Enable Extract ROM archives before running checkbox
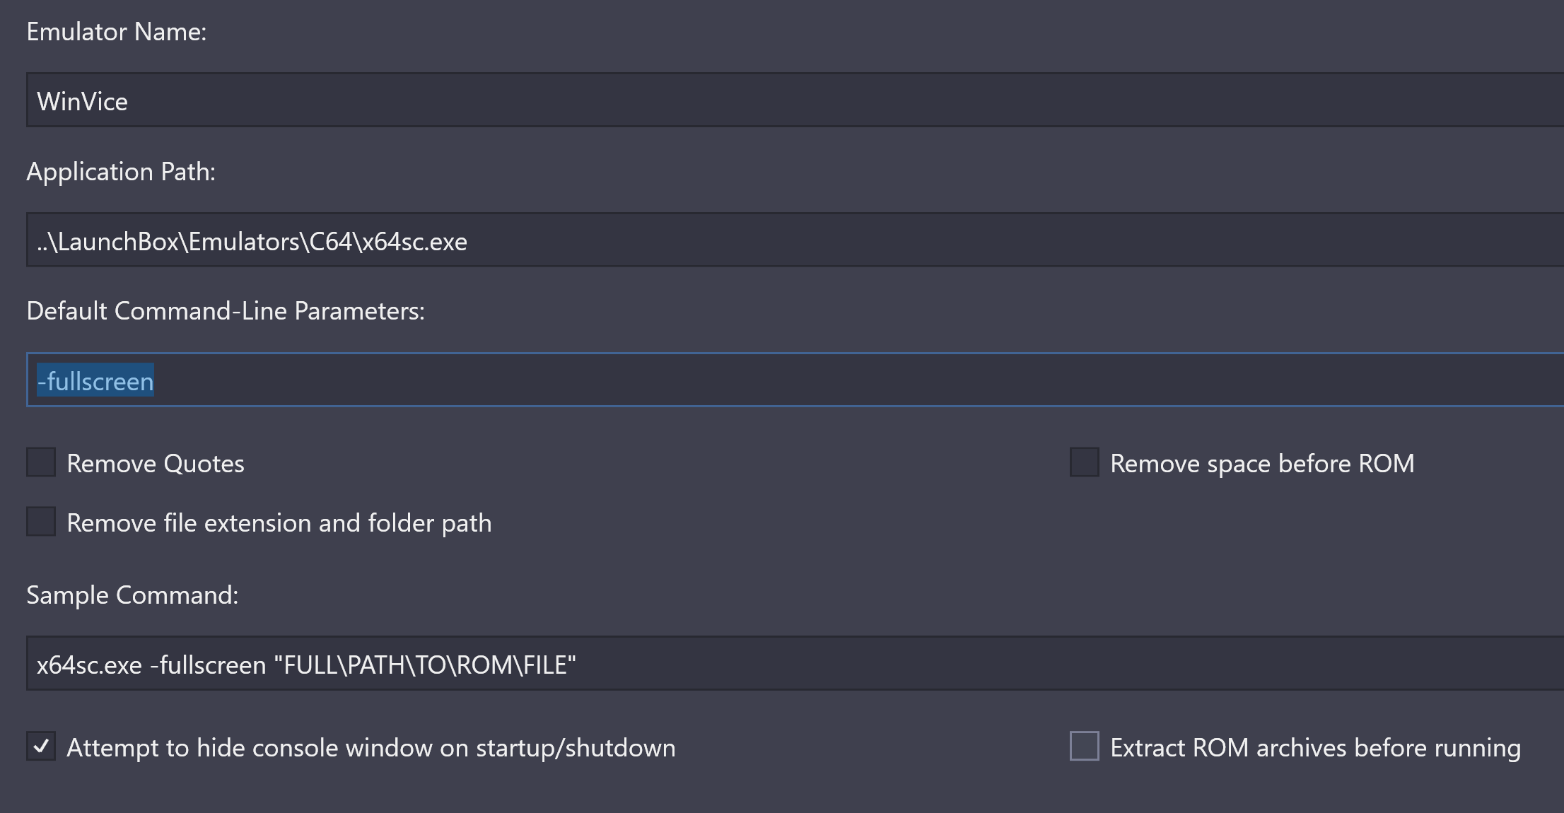The height and width of the screenshot is (813, 1564). pyautogui.click(x=1084, y=746)
